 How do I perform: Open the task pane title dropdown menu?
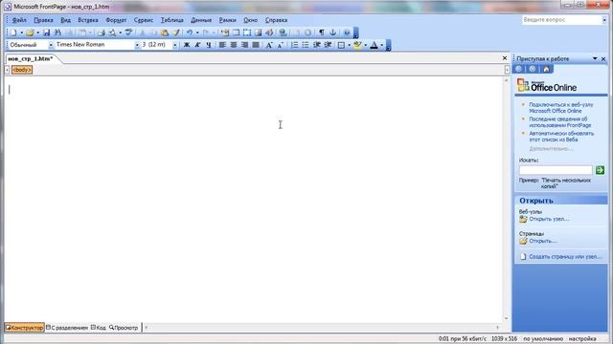click(595, 58)
